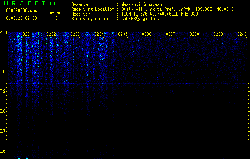Screen dimensions: 250x159
Task: Click the date stamp 10.06.22 02:30
Action: coord(20,18)
